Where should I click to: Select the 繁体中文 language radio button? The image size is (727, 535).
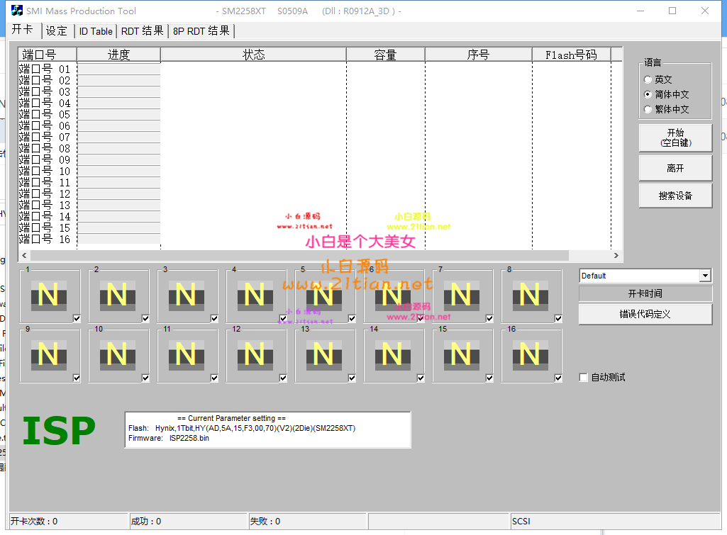[x=648, y=110]
